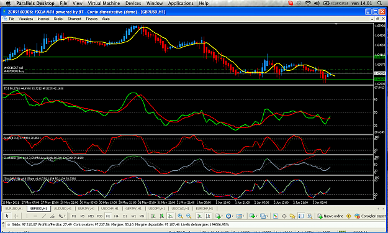This screenshot has width=388, height=233.
Task: Open the GBPJPY,H1 chart tab
Action: point(133,209)
